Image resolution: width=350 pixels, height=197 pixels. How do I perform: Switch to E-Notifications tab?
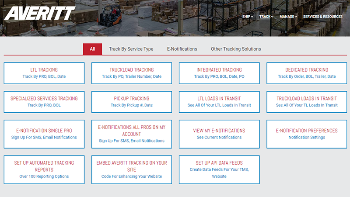click(182, 49)
